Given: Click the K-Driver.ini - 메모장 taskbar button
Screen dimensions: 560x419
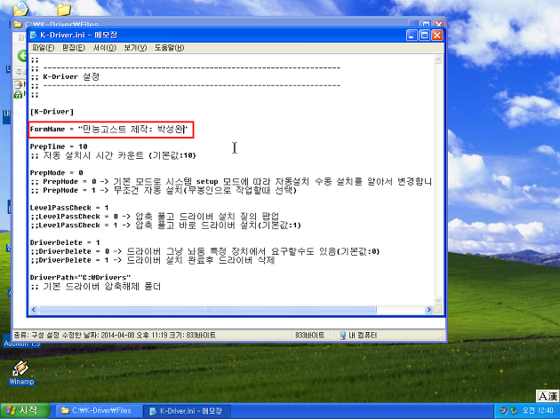Looking at the screenshot, I should coord(187,411).
